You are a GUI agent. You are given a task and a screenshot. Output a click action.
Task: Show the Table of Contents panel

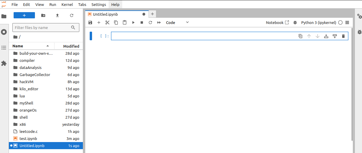[4, 48]
